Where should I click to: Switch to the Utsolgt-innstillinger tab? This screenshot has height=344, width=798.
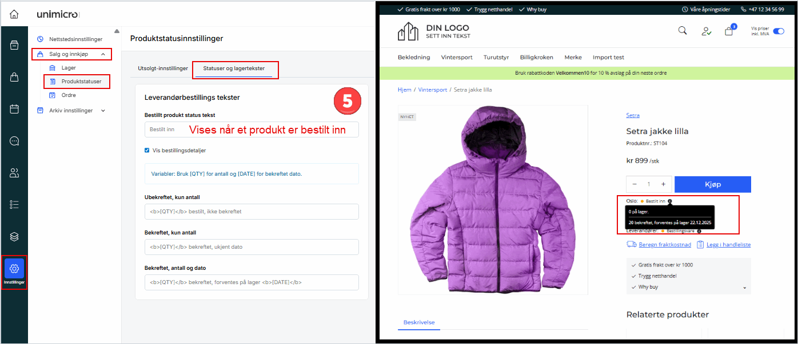pos(162,68)
